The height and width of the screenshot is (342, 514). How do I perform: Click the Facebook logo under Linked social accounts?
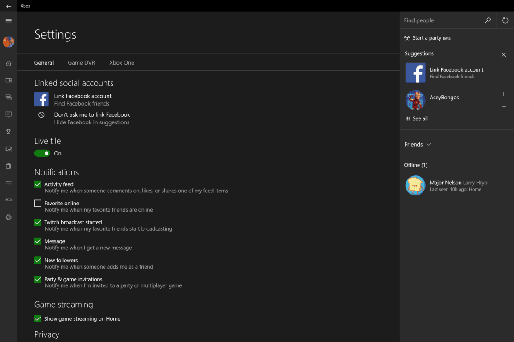[41, 99]
